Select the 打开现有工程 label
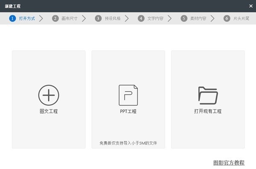Image resolution: width=256 pixels, height=169 pixels. coord(208,111)
